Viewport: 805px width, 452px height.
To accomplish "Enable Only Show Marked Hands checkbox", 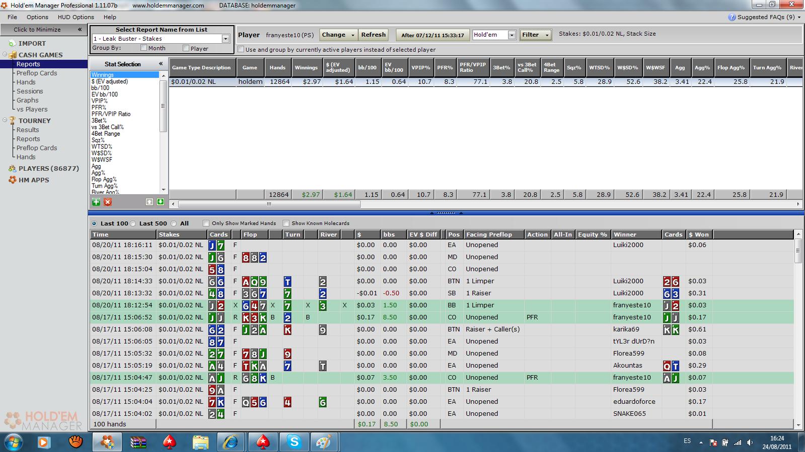I will point(206,223).
